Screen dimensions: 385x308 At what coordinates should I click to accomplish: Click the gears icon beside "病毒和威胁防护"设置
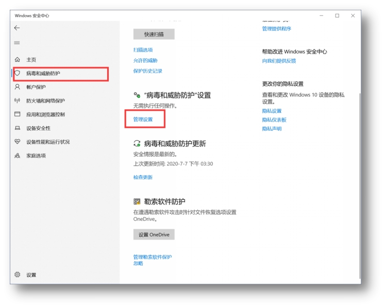(137, 95)
